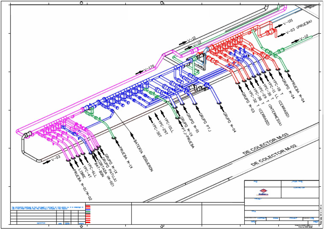Click the V-101 pipe label
Image resolution: width=324 pixels, height=229 pixels.
(288, 22)
